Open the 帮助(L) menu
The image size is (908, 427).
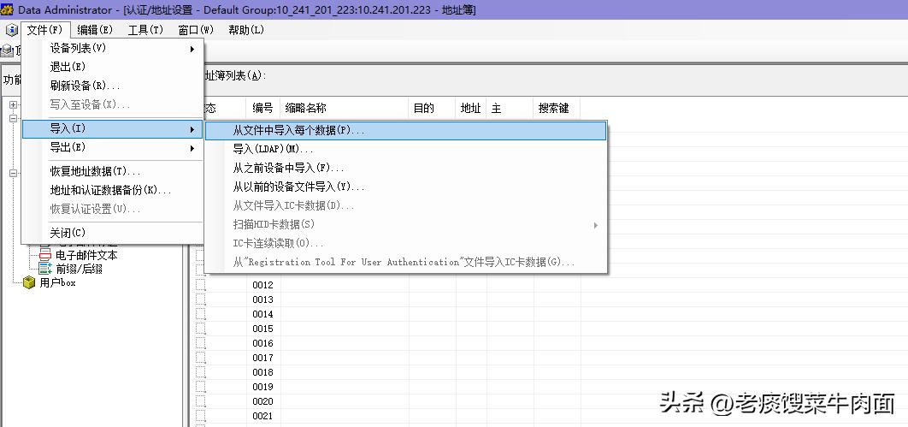pos(246,30)
